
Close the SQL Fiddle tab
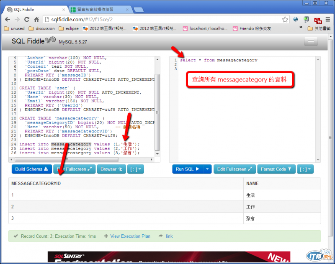coord(64,10)
